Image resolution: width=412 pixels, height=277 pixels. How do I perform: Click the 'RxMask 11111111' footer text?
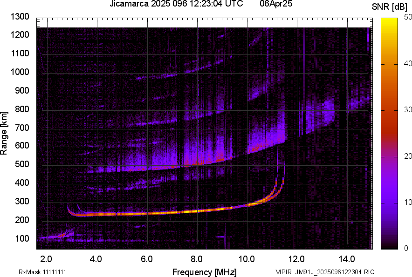42,272
